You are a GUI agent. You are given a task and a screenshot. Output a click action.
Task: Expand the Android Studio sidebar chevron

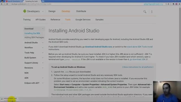point(43,42)
